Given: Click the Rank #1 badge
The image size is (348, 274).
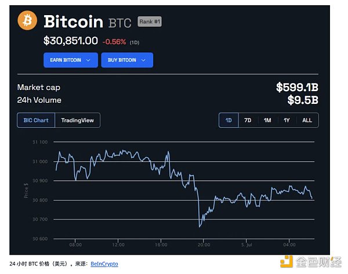Looking at the screenshot, I should [150, 22].
